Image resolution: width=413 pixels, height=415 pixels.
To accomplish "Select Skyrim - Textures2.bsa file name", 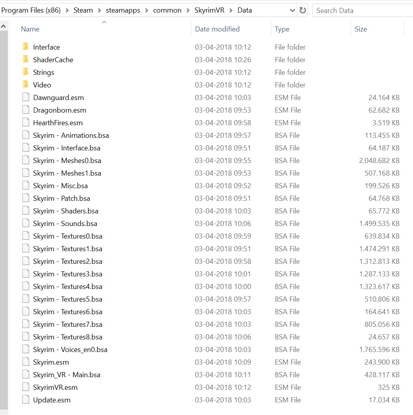I will click(x=67, y=261).
